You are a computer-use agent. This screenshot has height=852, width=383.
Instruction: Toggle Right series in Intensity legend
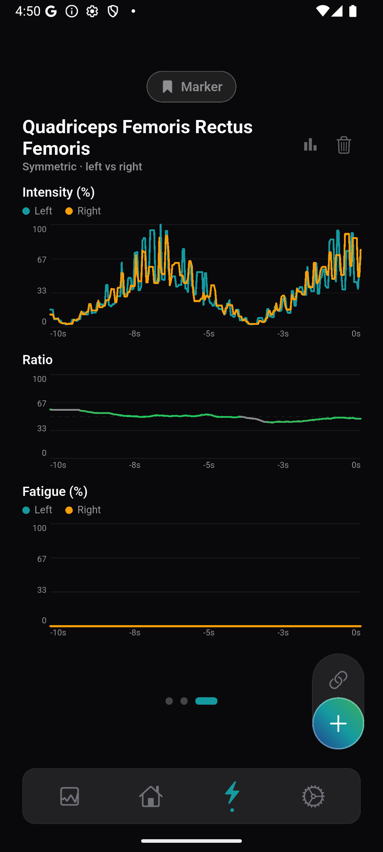[x=83, y=211]
